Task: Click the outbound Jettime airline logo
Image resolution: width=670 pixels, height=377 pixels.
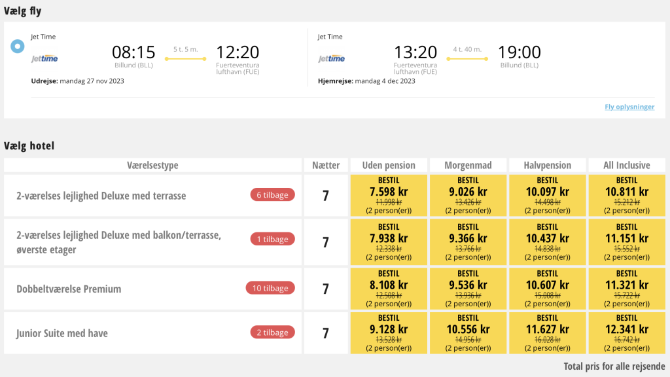Action: (x=44, y=58)
